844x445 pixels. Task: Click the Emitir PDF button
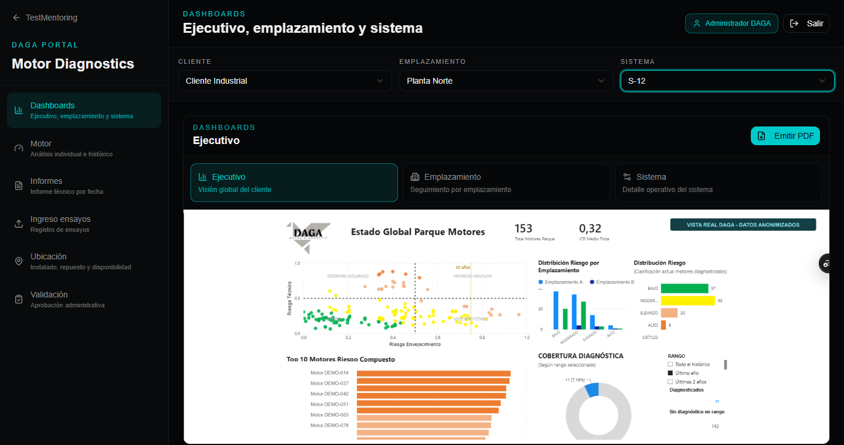[x=785, y=136]
